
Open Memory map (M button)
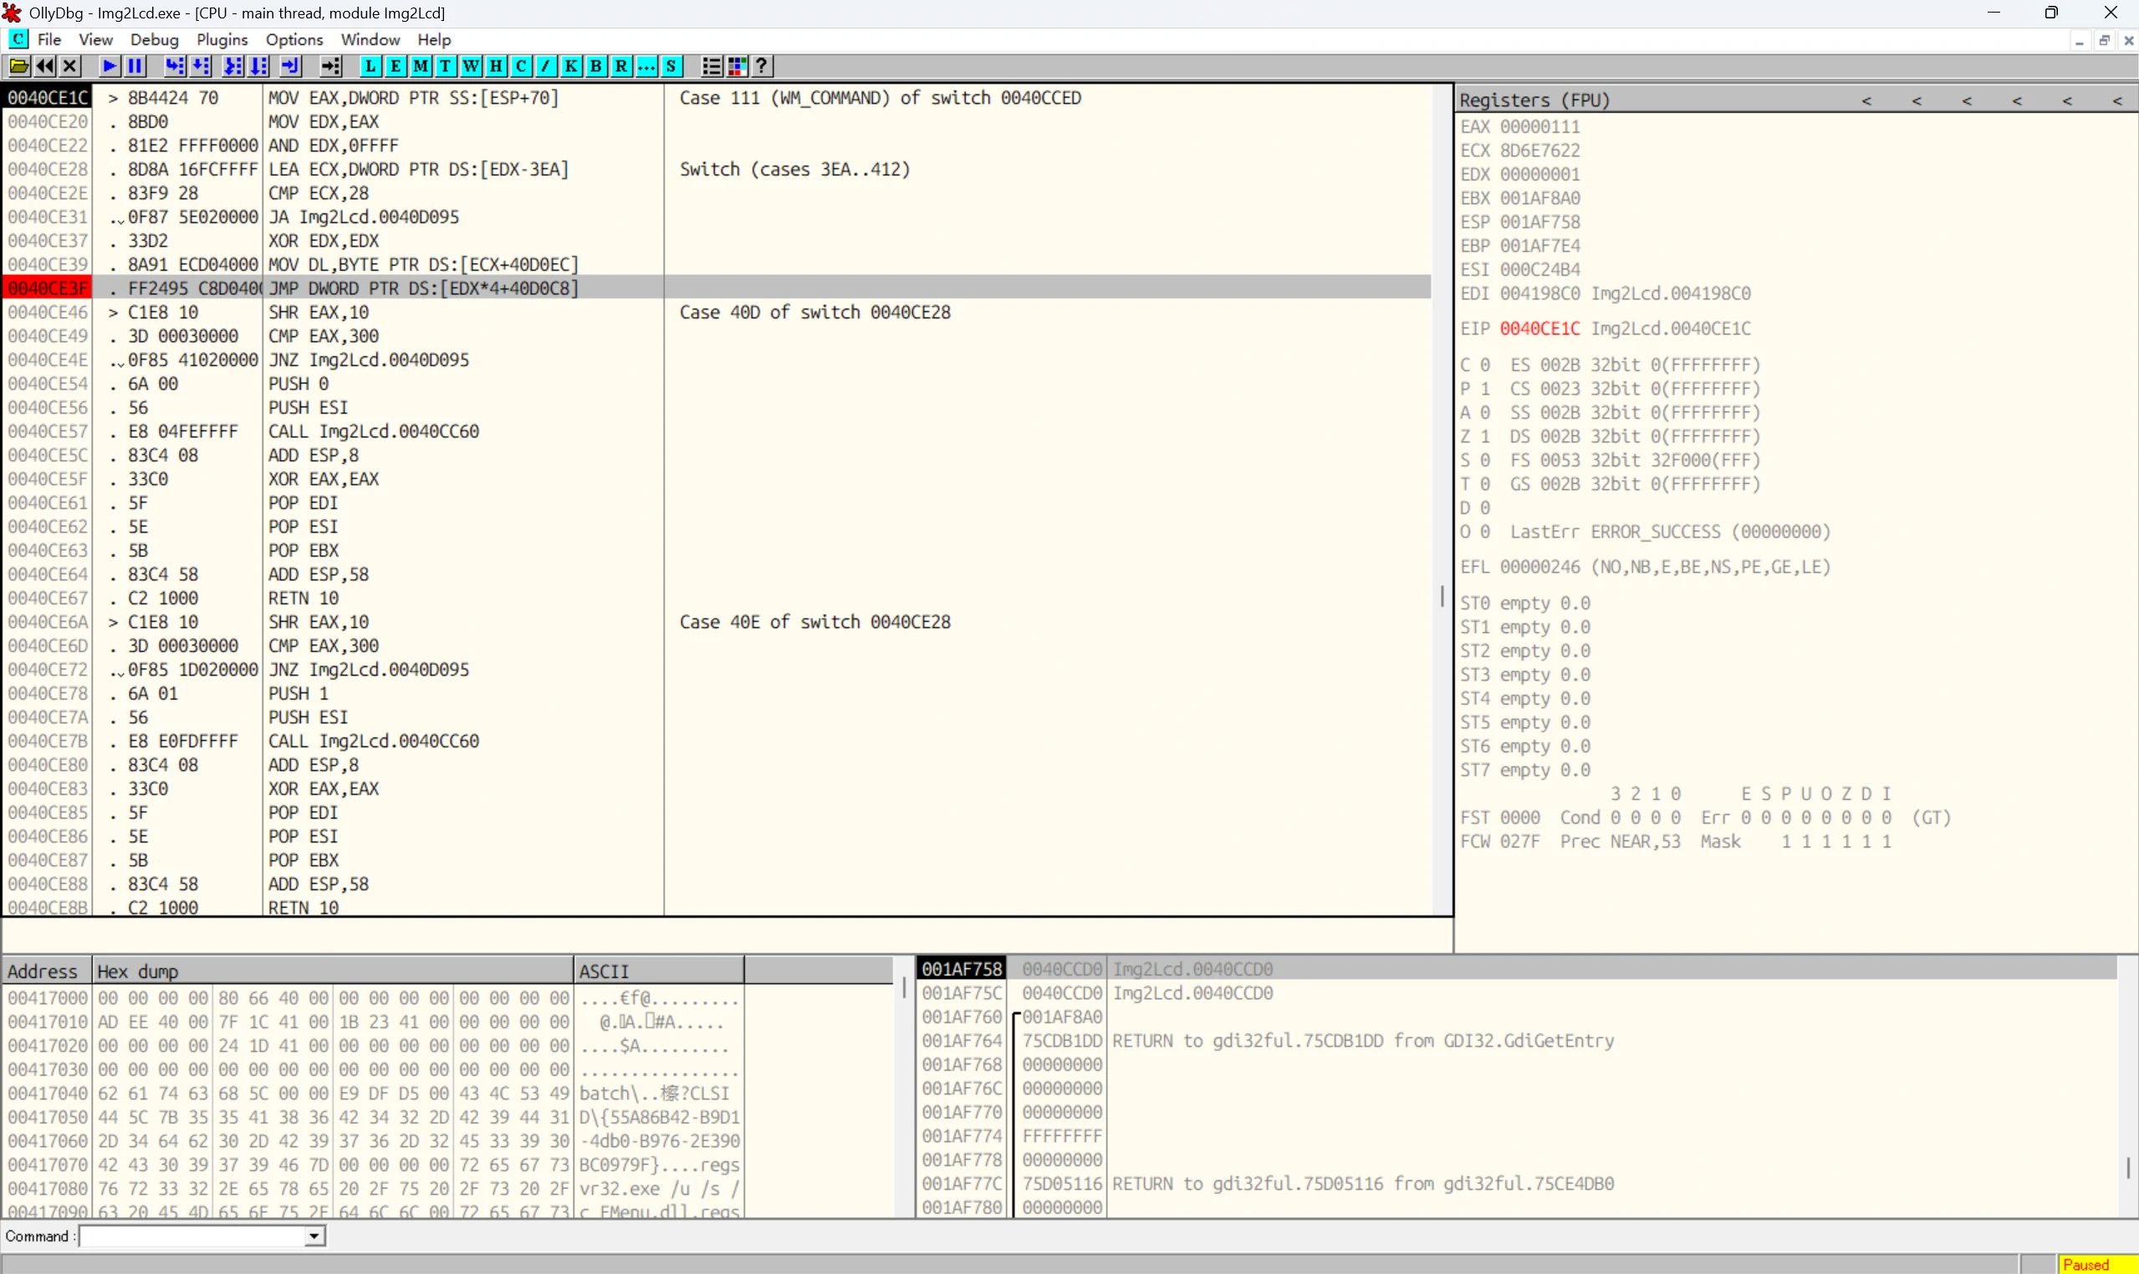421,66
